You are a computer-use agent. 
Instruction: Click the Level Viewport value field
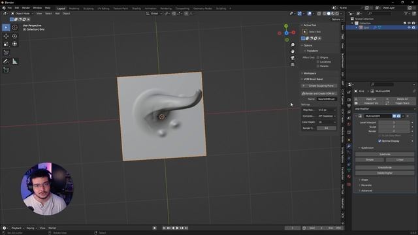tap(394, 123)
